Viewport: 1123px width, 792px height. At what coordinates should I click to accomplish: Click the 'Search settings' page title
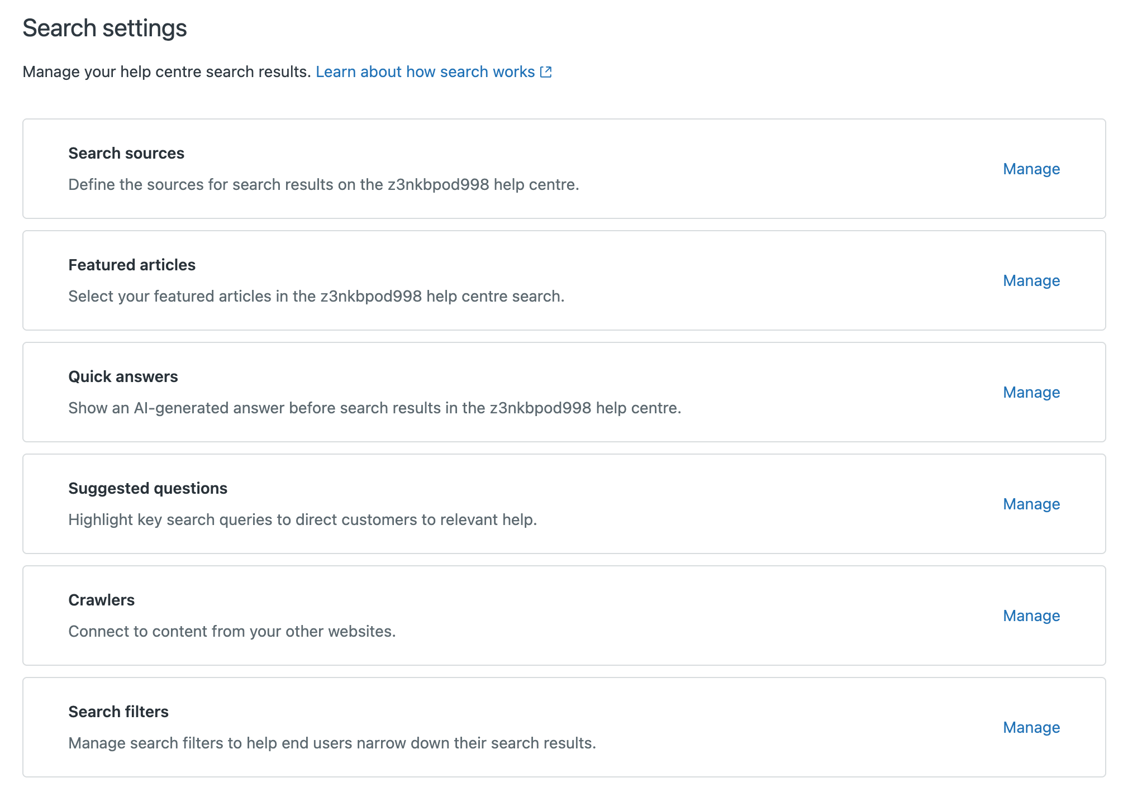coord(104,28)
